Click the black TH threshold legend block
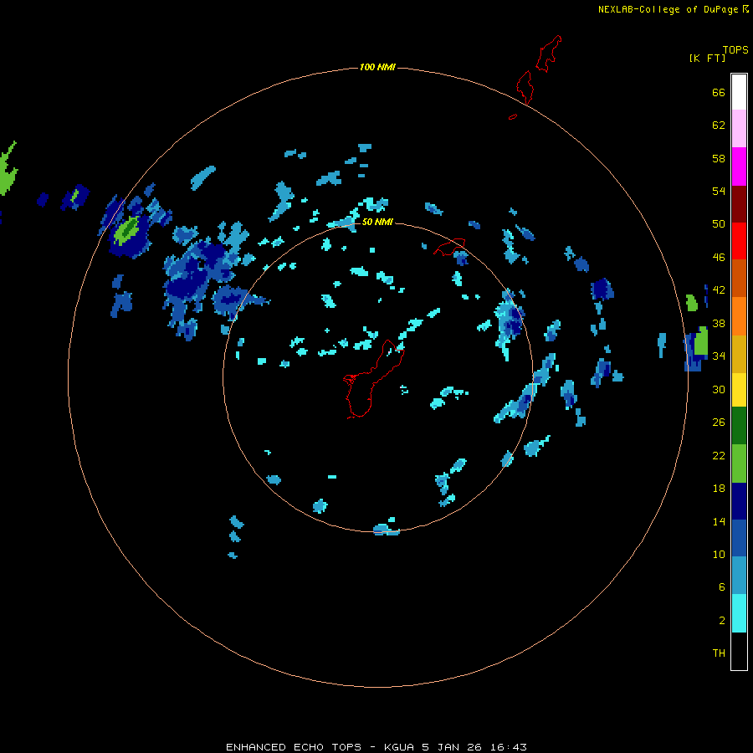This screenshot has width=753, height=753. click(739, 651)
